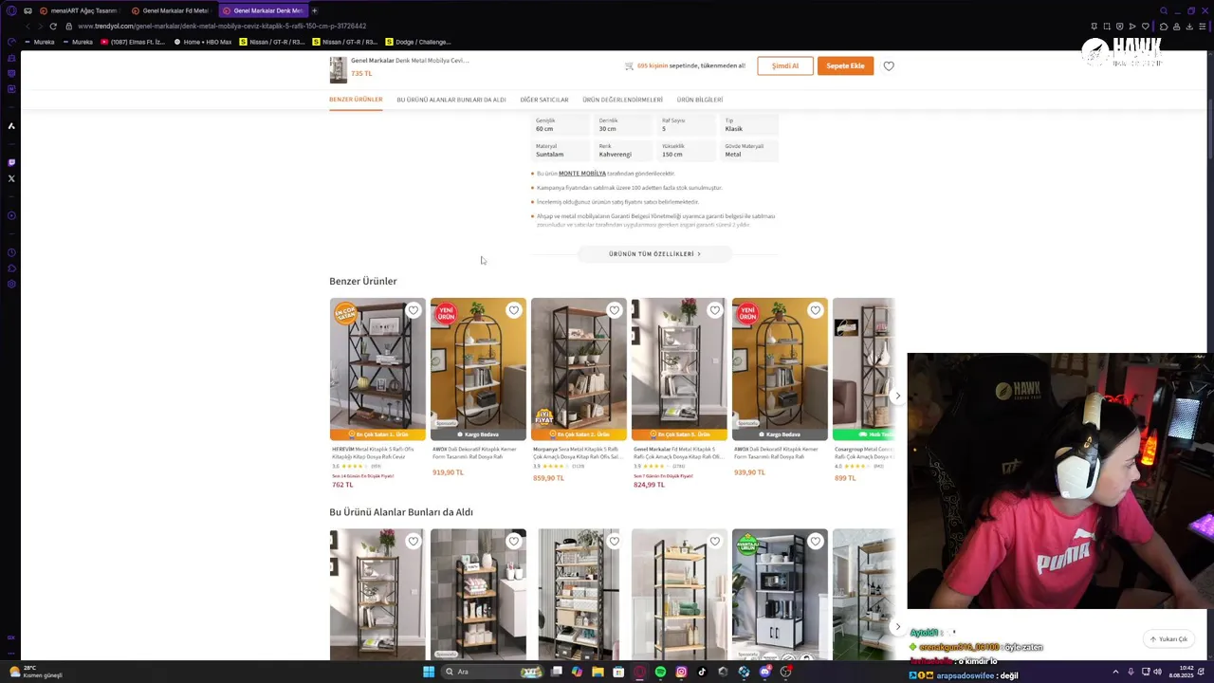Open the product thumbnail in the sticky header
This screenshot has width=1214, height=683.
(x=338, y=69)
